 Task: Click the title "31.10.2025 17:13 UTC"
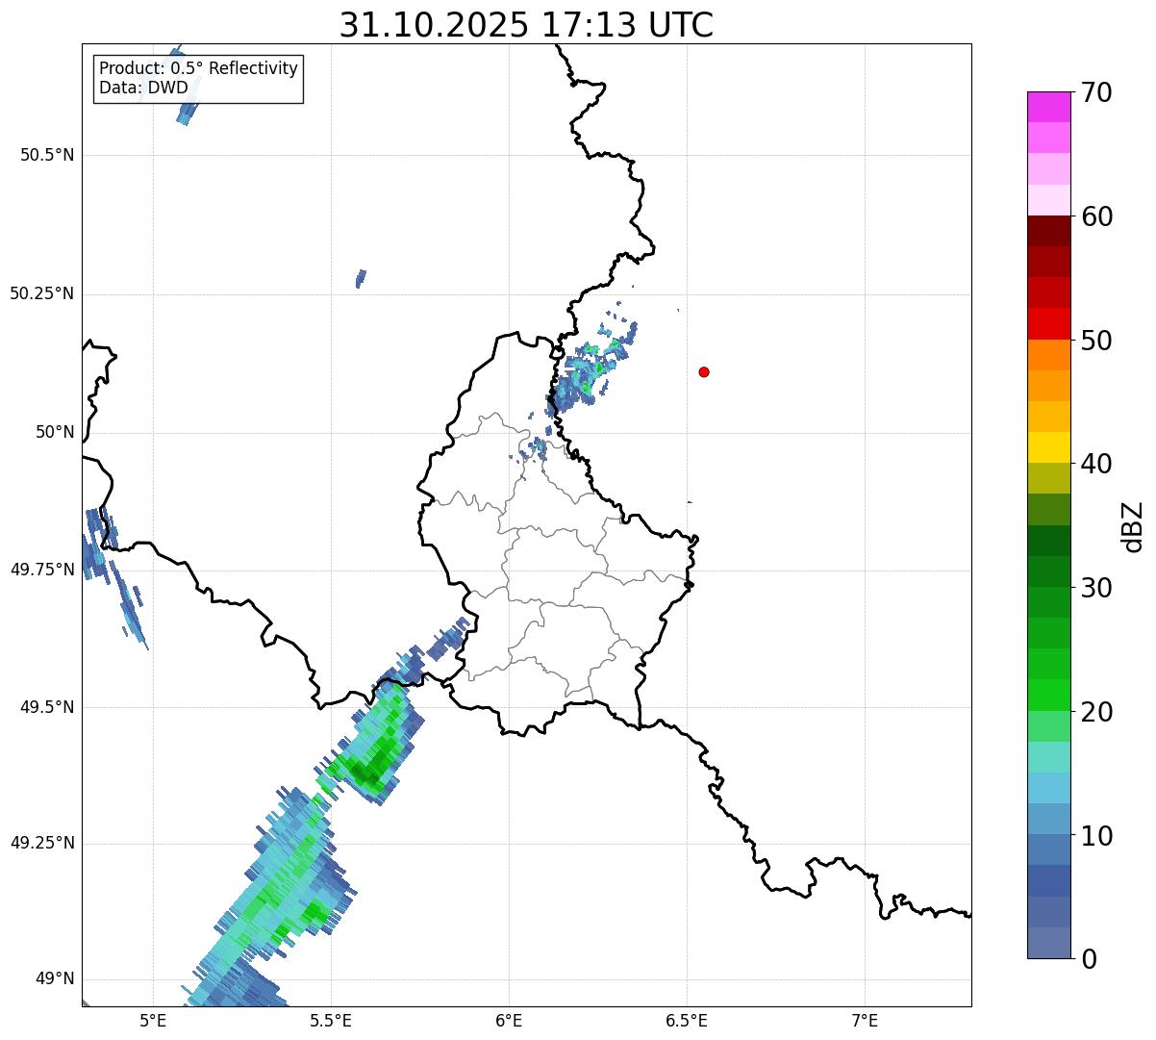coord(526,25)
